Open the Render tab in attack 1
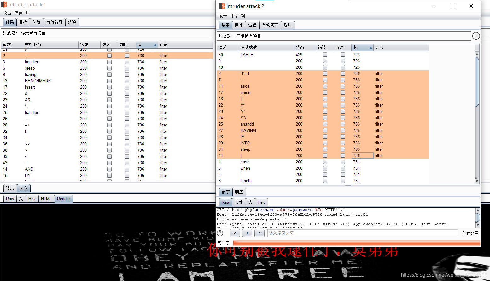This screenshot has width=490, height=281. point(63,199)
